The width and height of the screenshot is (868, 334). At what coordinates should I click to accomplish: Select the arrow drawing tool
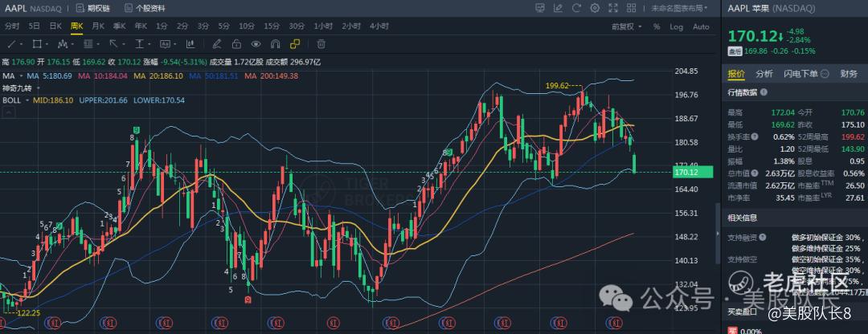tap(113, 43)
